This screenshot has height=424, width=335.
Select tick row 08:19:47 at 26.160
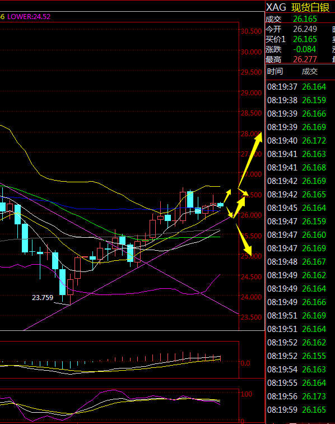coord(297,235)
